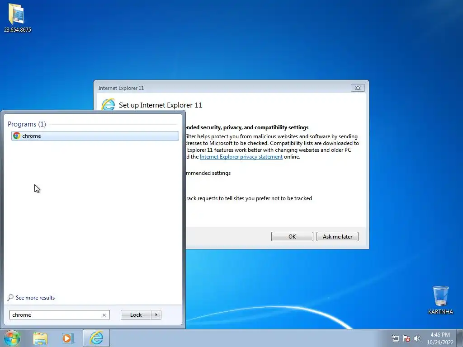Viewport: 463px width, 347px height.
Task: Open Windows Explorer from the taskbar
Action: point(40,338)
